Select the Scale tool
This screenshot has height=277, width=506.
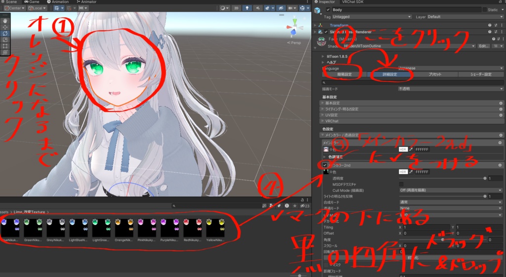(x=5, y=40)
